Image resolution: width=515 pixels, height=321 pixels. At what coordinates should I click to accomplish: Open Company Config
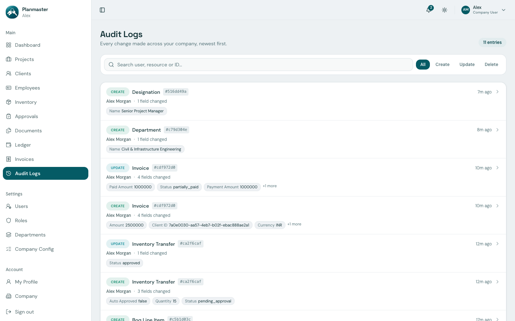45,249
